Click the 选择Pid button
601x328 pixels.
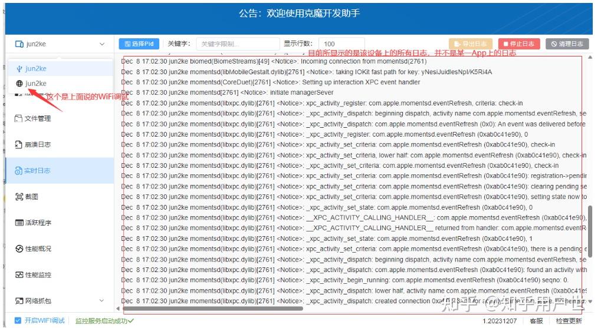coord(139,44)
